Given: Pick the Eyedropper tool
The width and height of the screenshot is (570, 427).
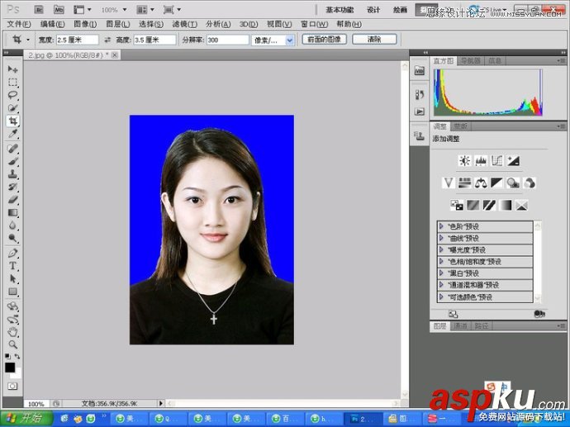Looking at the screenshot, I should [13, 134].
